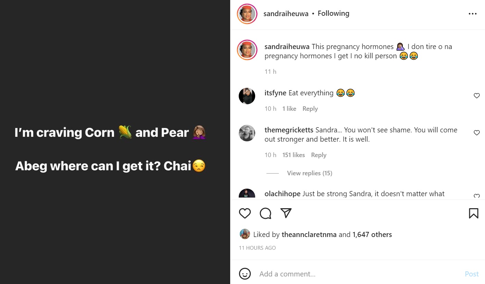Viewport: 485px width, 284px height.
Task: Save post with bookmark icon
Action: pos(473,213)
